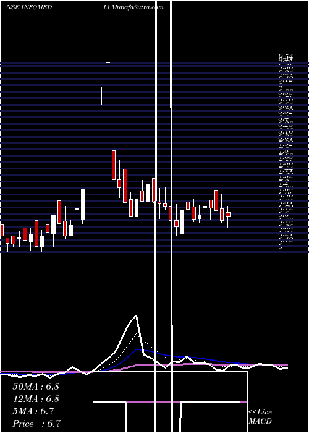Click the tallest red candlestick after gap
309x433 pixels.
point(125,186)
